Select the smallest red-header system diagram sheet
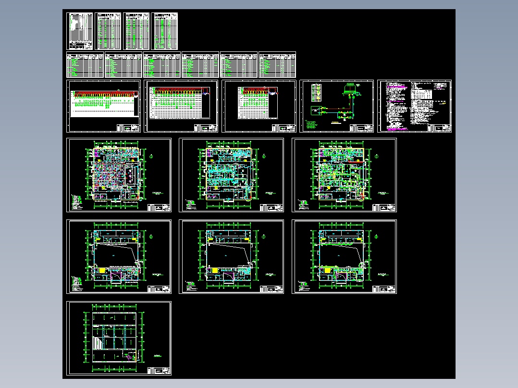 click(x=259, y=106)
